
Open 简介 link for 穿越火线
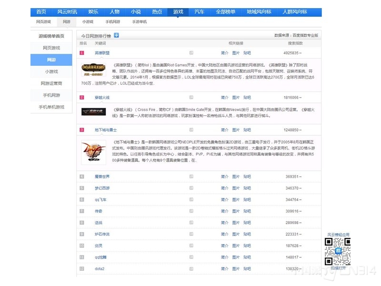point(224,97)
